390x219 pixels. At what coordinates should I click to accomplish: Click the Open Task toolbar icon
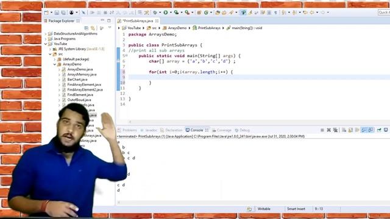(x=224, y=12)
